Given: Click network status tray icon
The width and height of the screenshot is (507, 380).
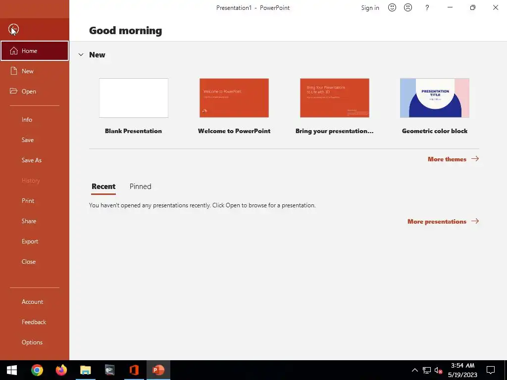Looking at the screenshot, I should pos(426,370).
